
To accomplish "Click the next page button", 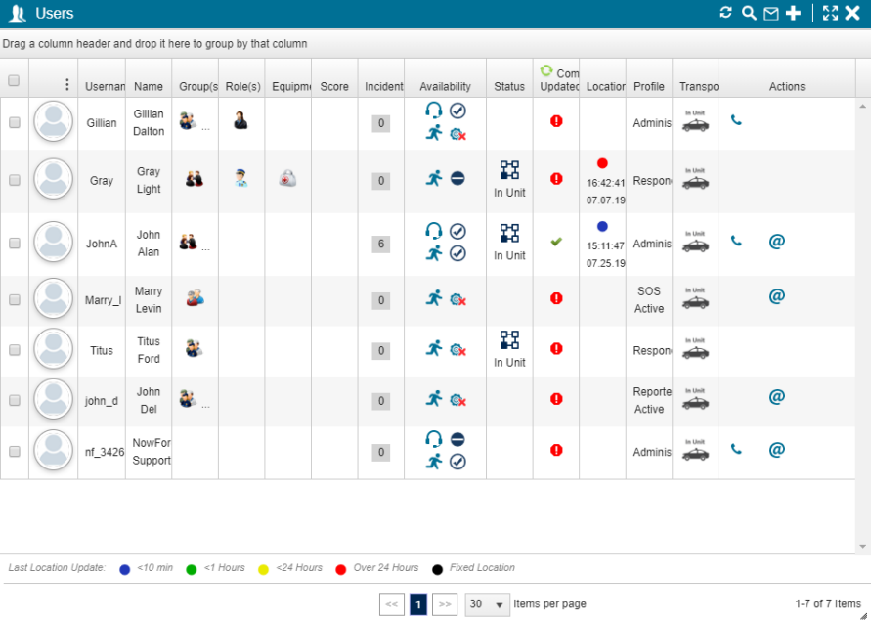I will [x=445, y=604].
